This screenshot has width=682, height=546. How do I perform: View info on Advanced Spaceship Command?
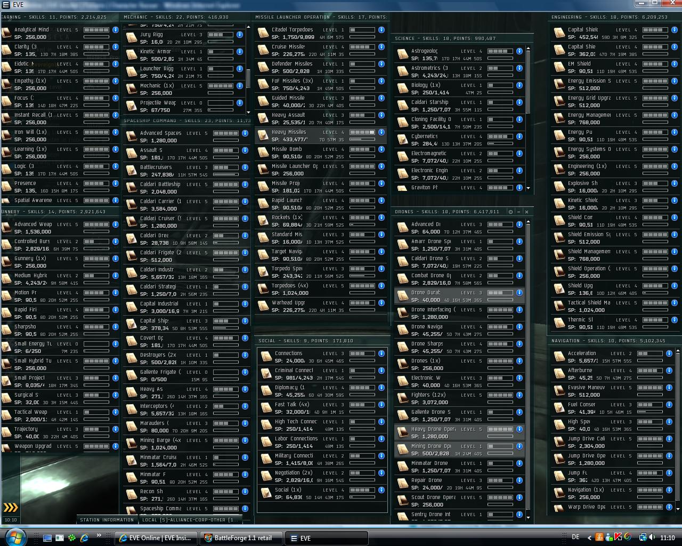(245, 133)
